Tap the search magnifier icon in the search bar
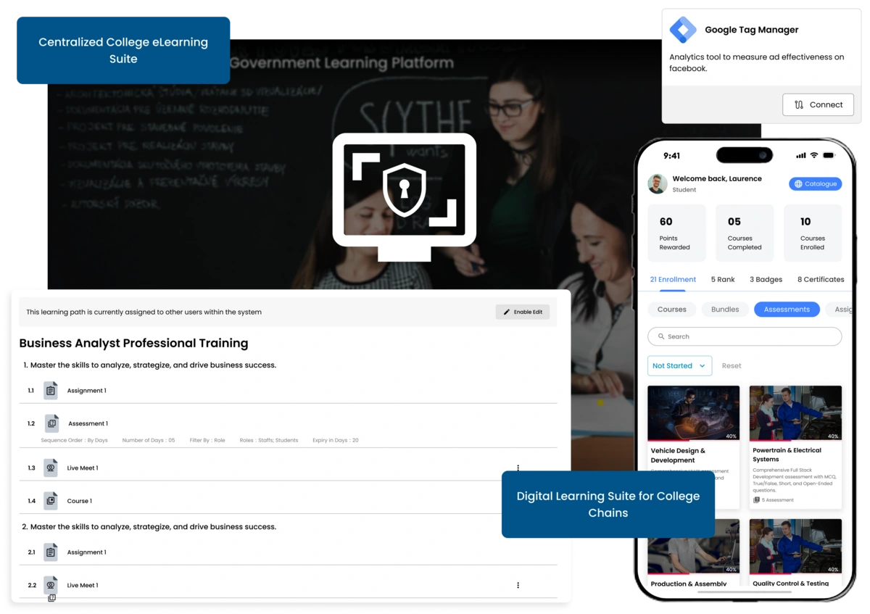The height and width of the screenshot is (614, 870). tap(661, 336)
